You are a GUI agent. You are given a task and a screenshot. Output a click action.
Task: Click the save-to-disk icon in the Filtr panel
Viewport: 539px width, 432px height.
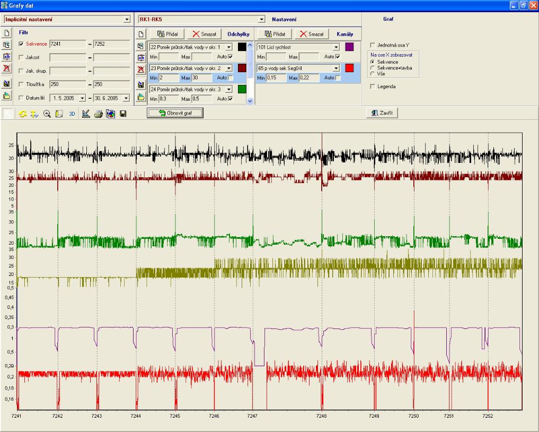click(x=6, y=83)
